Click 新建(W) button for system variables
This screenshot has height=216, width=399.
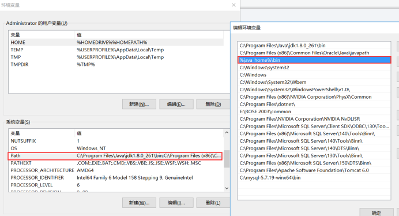coord(139,203)
